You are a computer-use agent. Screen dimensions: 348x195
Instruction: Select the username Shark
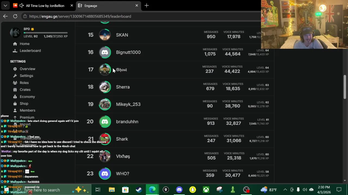(x=122, y=139)
